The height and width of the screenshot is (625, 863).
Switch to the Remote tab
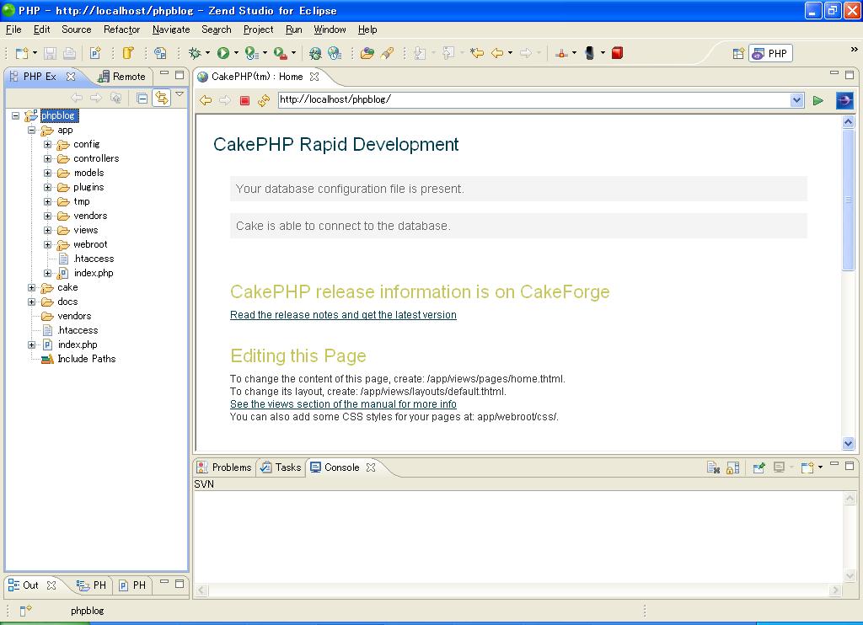pyautogui.click(x=121, y=77)
